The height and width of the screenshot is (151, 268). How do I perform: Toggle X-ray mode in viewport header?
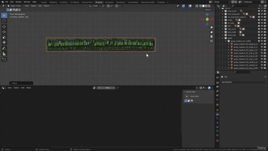coord(197,6)
